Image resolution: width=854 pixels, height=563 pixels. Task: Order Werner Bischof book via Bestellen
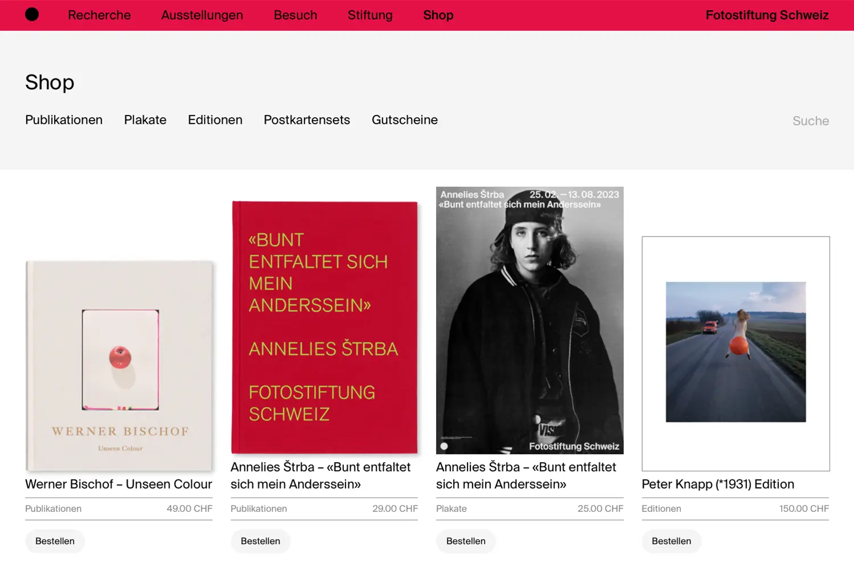tap(55, 541)
